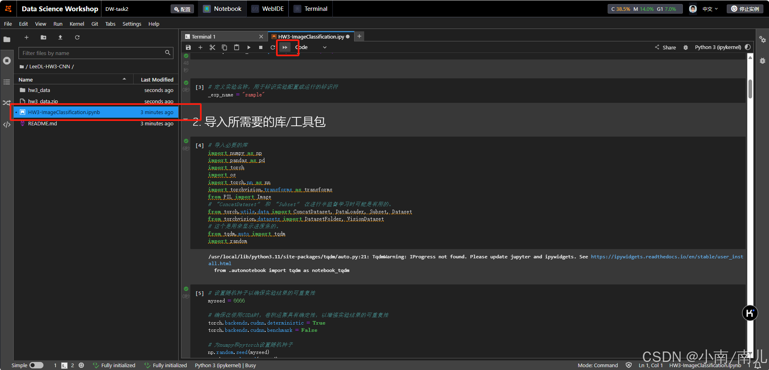Open the Git panel in left sidebar
Viewport: 769px width, 370px height.
7,103
